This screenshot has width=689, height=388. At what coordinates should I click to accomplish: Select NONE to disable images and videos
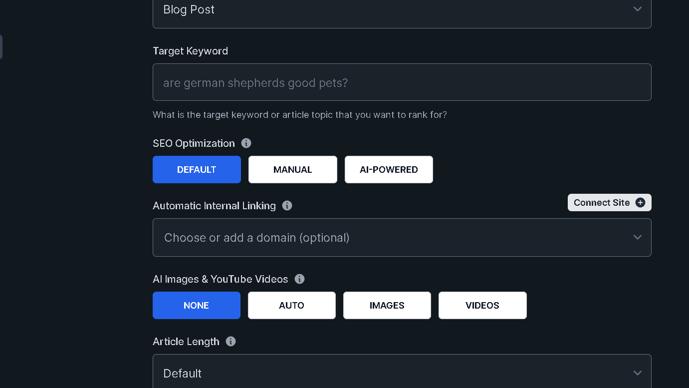197,305
